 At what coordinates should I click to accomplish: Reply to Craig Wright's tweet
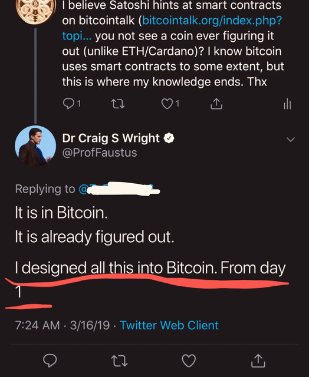50,361
